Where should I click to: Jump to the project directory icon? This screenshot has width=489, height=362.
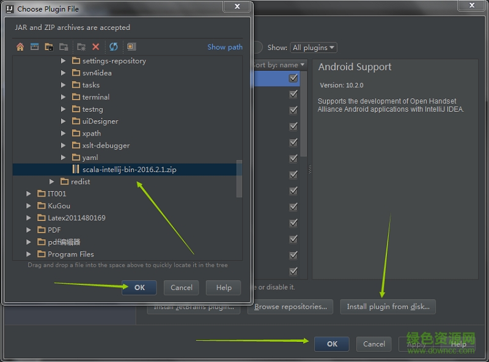pos(49,47)
